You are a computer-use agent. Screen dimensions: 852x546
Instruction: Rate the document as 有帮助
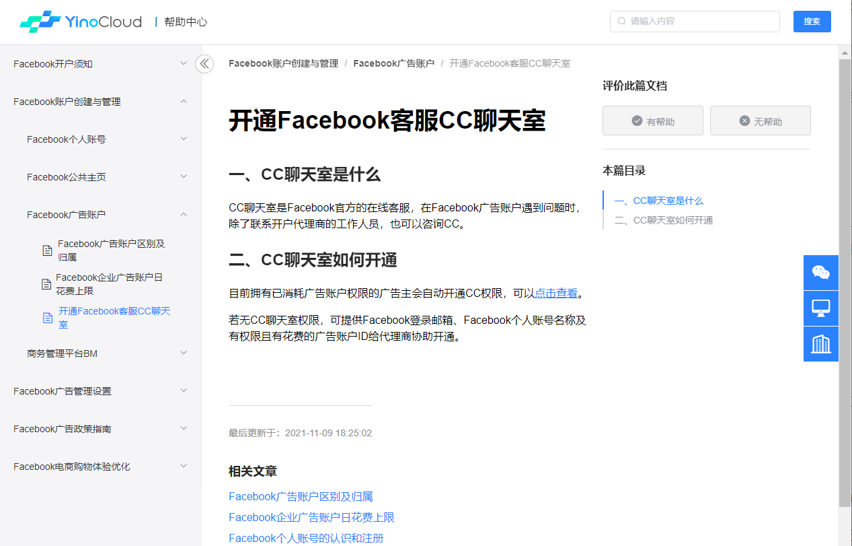pyautogui.click(x=652, y=121)
